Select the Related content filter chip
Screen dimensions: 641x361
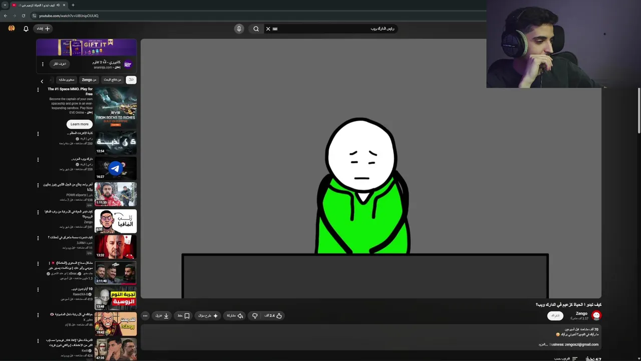[67, 80]
